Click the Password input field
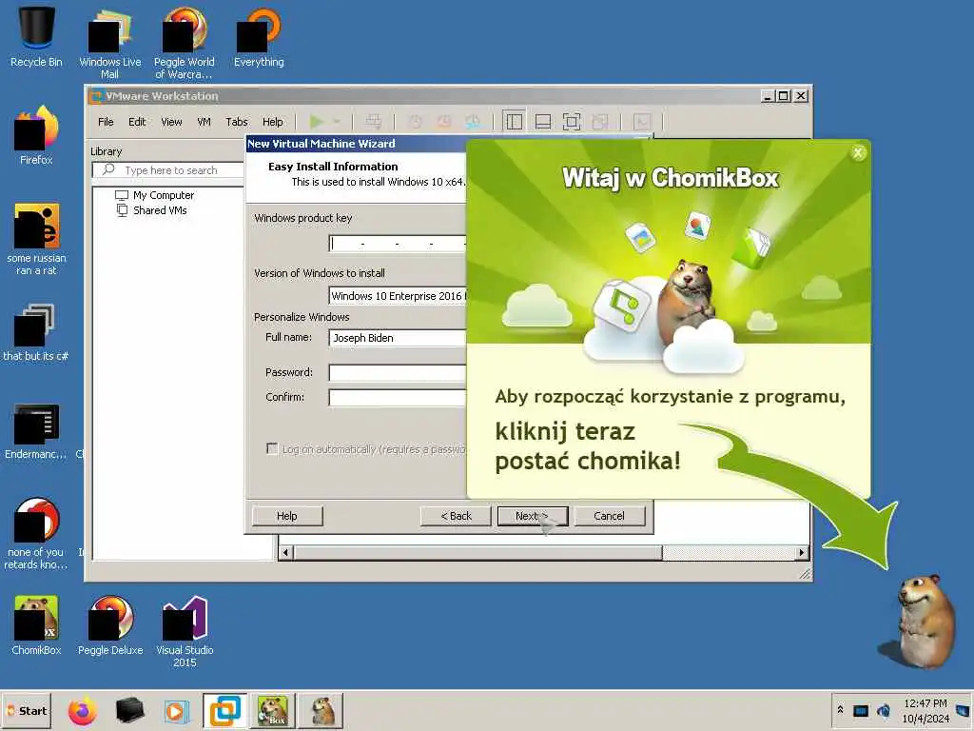 point(398,372)
